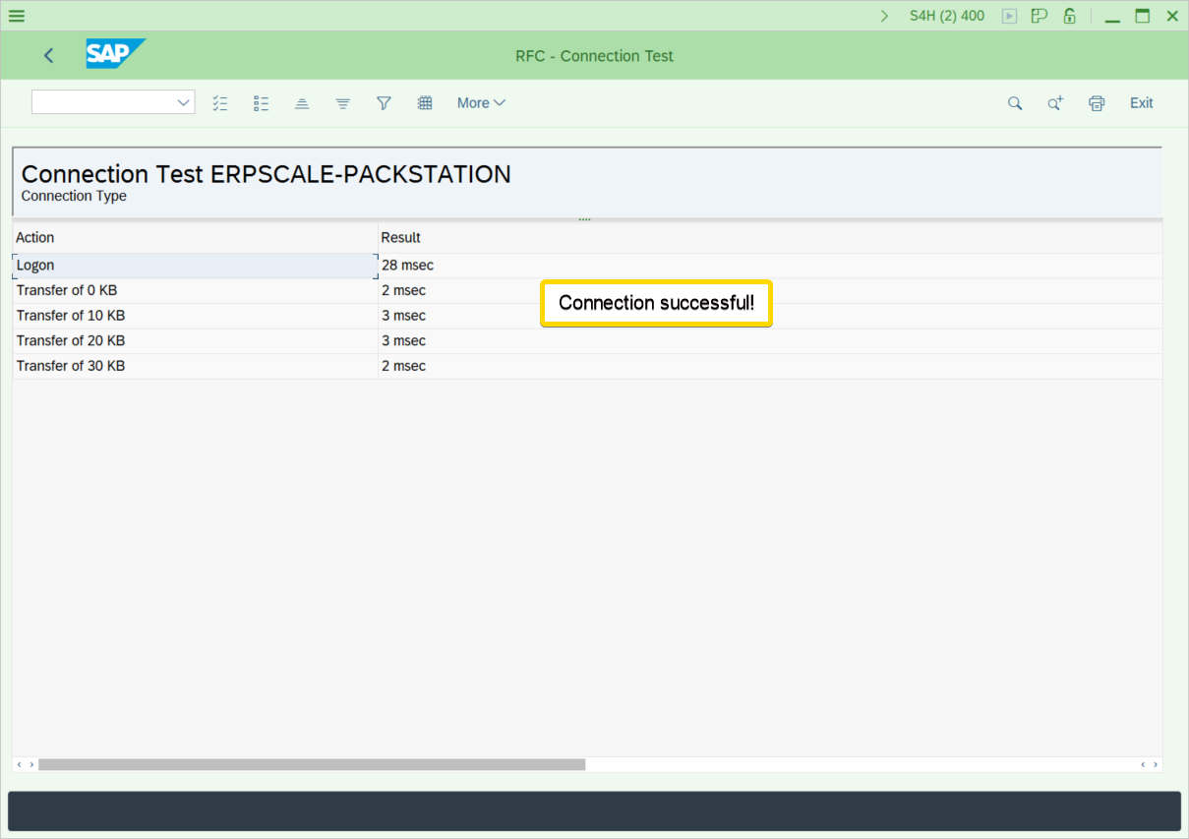
Task: Click the Find Next icon
Action: point(1055,103)
